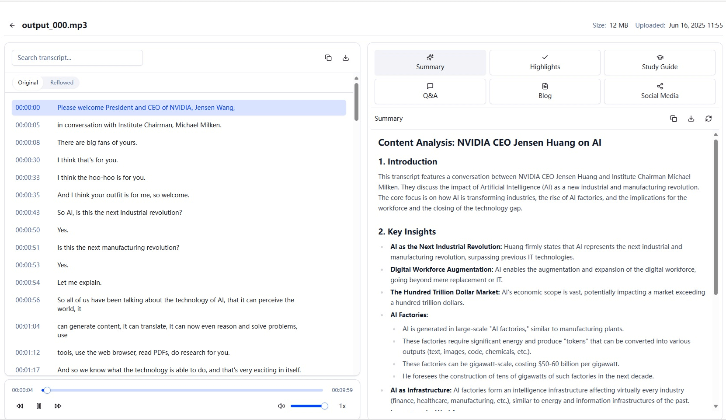The image size is (726, 420).
Task: Generate Social Media content
Action: tap(659, 91)
